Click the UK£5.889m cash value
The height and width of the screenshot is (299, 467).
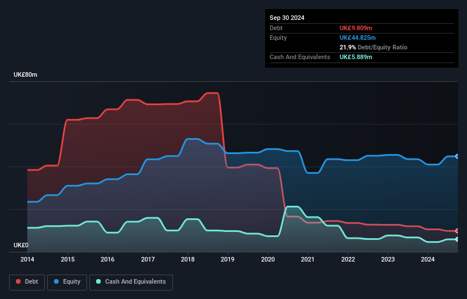click(356, 57)
